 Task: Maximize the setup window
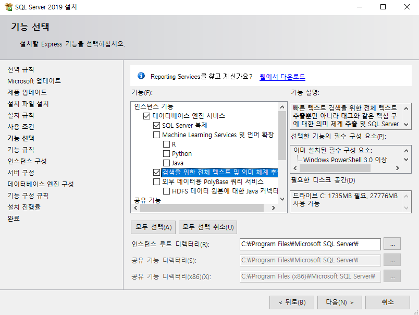tap(383, 7)
